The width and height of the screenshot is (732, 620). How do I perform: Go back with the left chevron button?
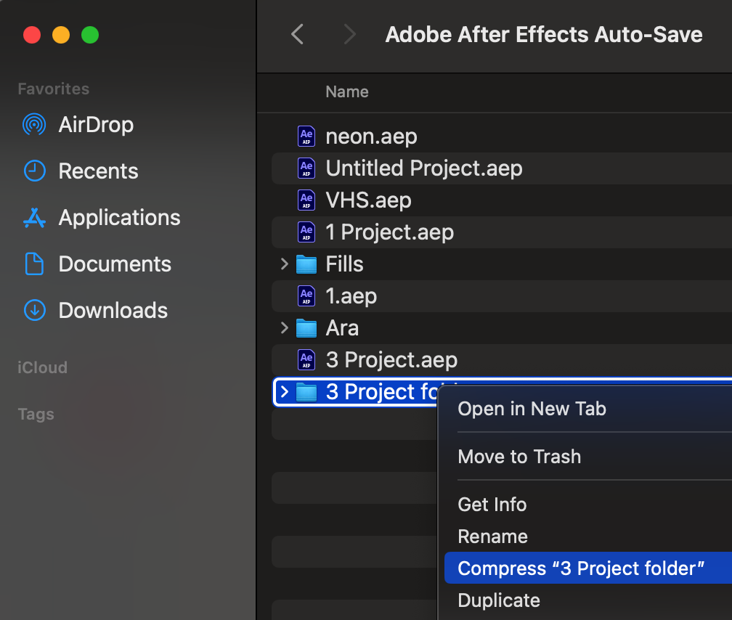click(297, 34)
